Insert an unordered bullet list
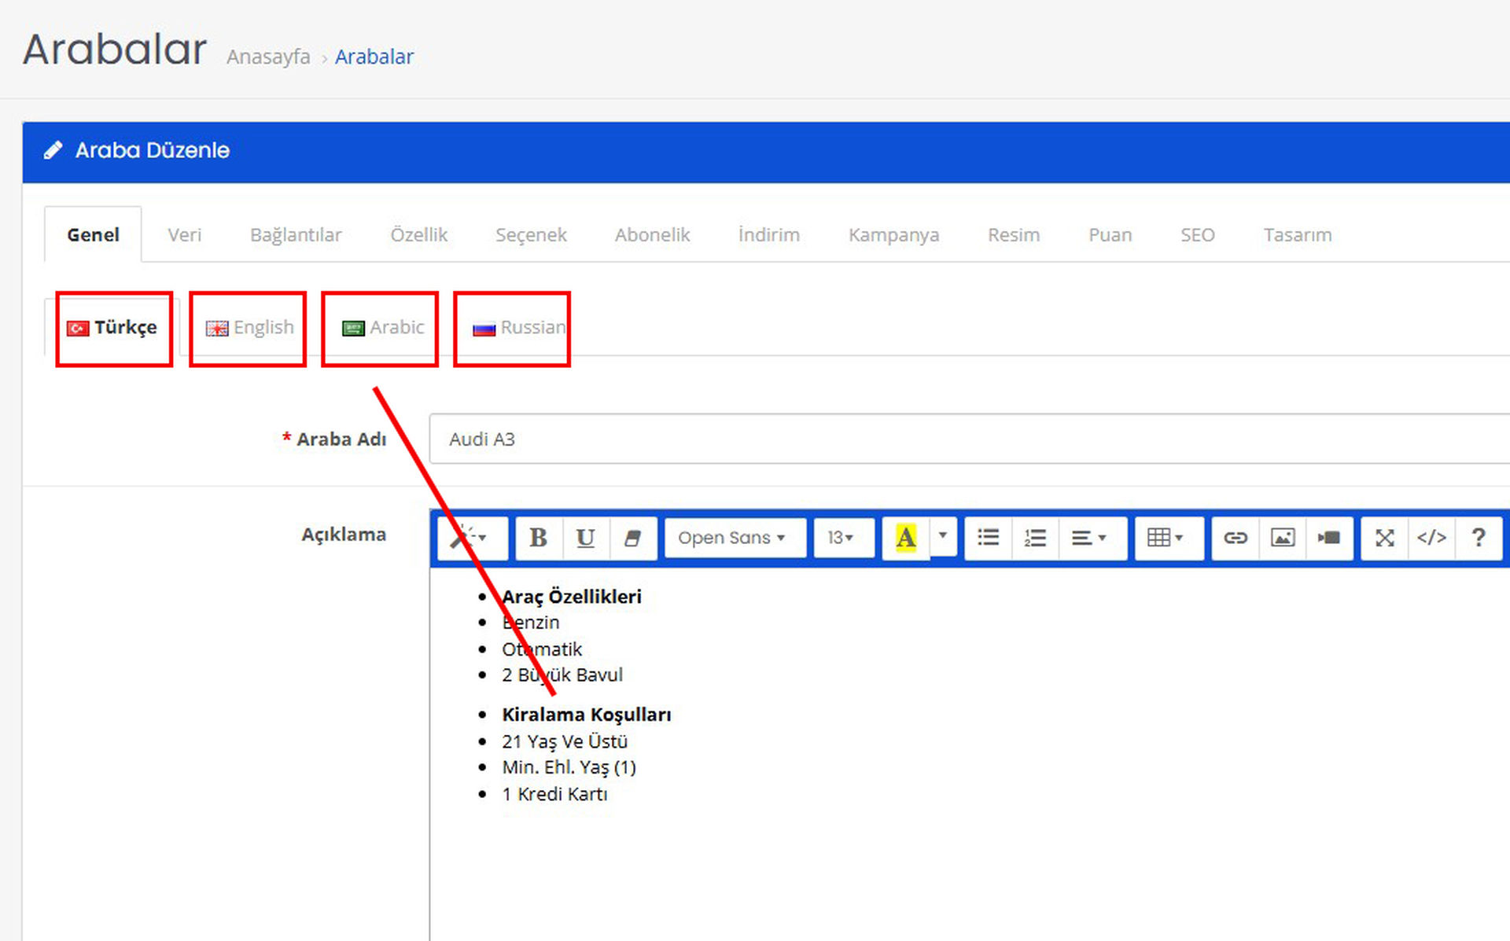The image size is (1510, 941). [x=988, y=538]
